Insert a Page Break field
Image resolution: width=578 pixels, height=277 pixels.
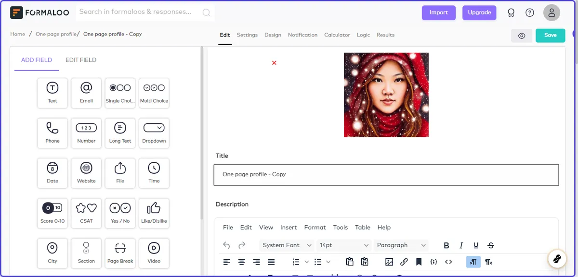click(120, 253)
